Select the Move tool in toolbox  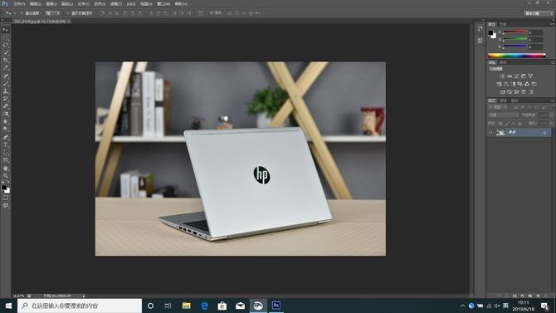pyautogui.click(x=5, y=30)
